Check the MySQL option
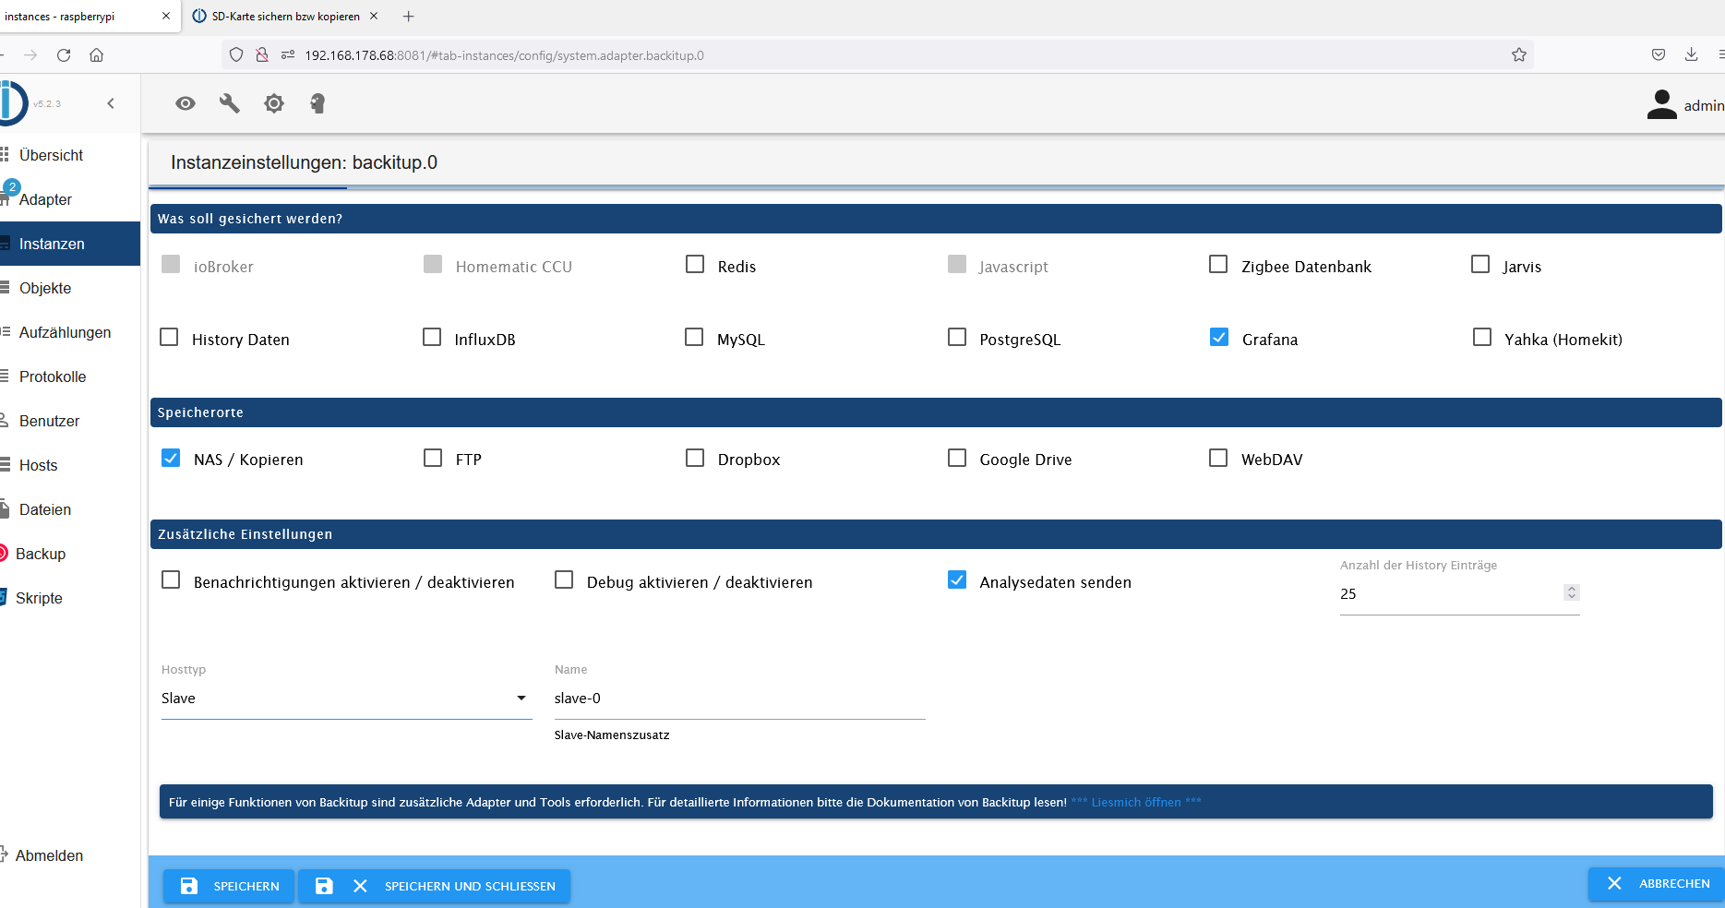The height and width of the screenshot is (908, 1725). [x=694, y=338]
